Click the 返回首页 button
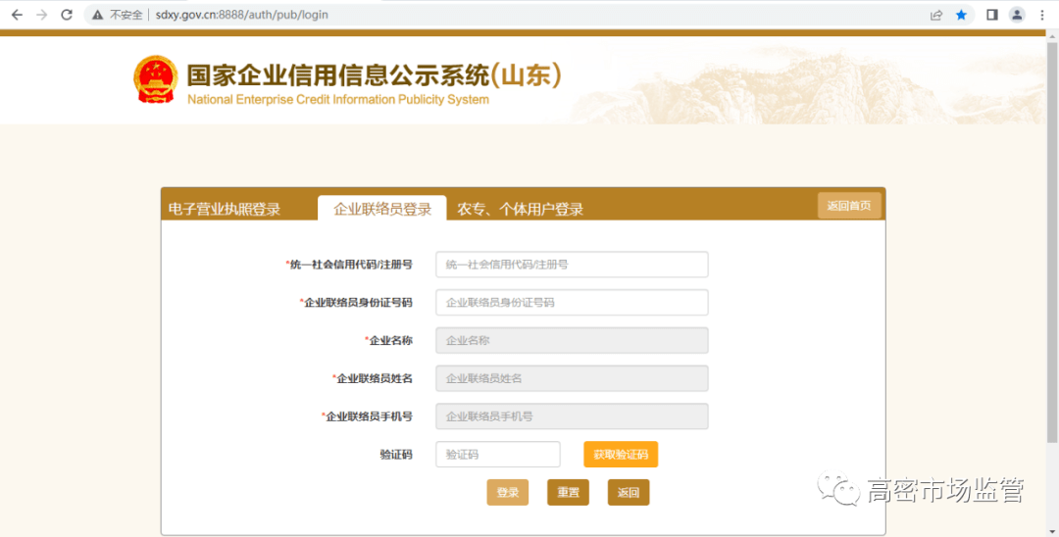Viewport: 1059px width, 537px height. [x=849, y=206]
